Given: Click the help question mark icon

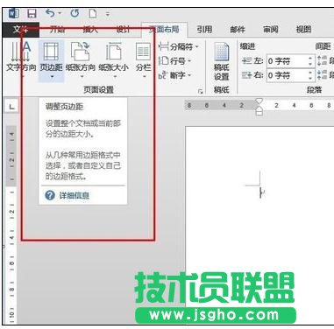Looking at the screenshot, I should pyautogui.click(x=50, y=195).
